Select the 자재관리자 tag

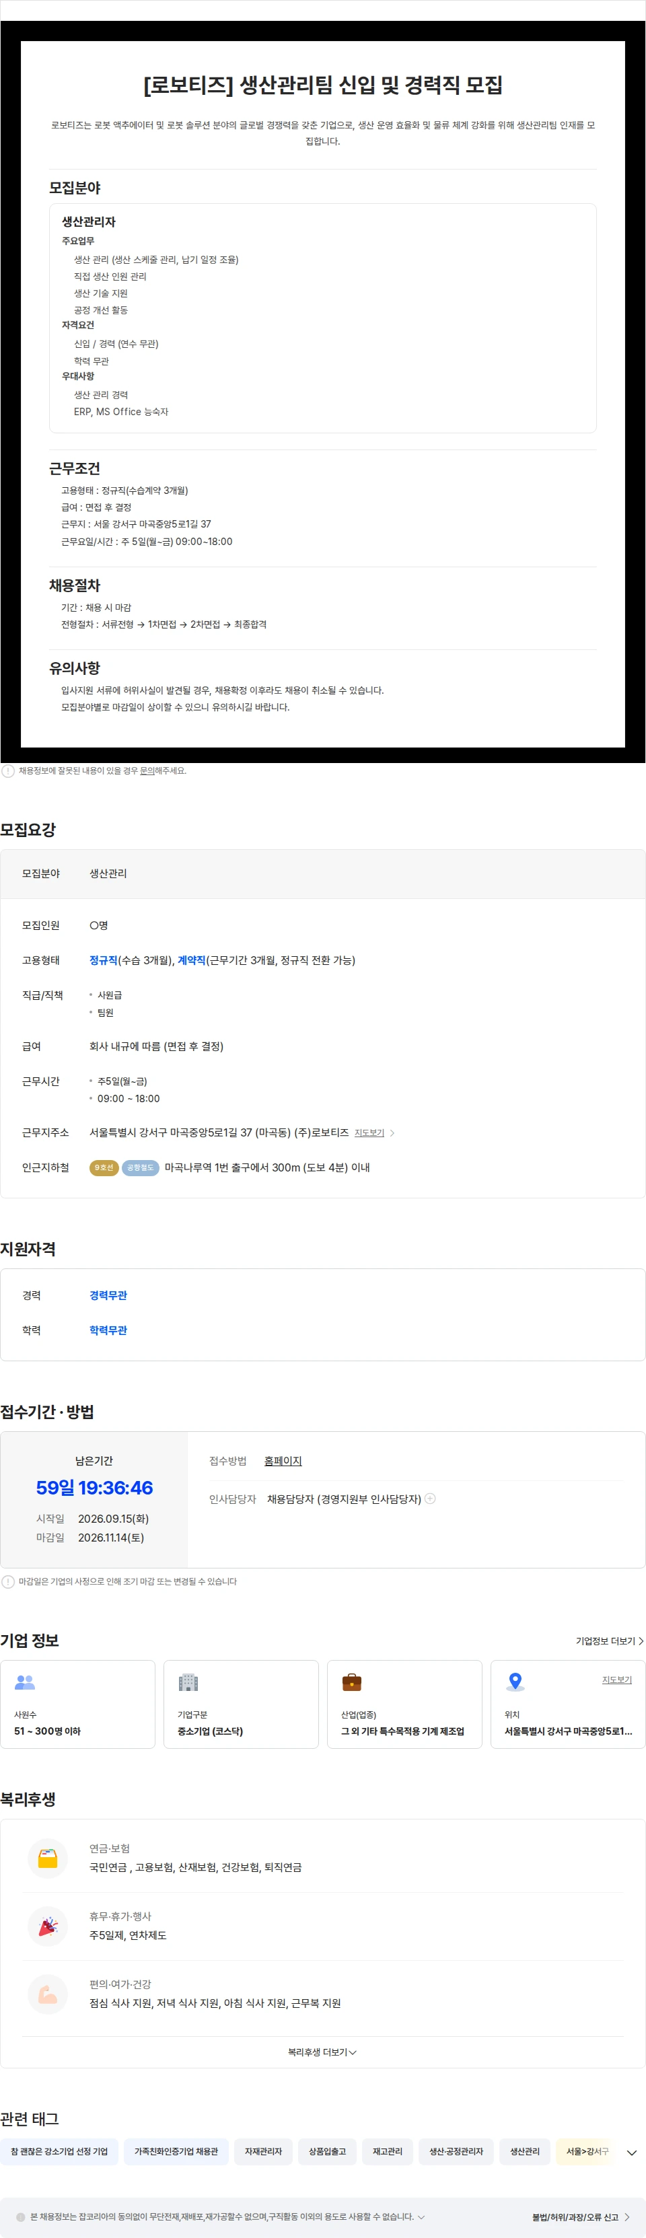(x=263, y=2151)
